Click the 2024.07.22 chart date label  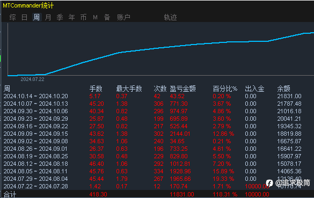32,79
